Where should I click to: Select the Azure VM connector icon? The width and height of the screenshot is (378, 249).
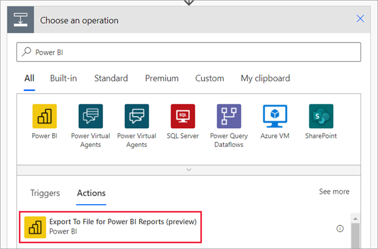(x=275, y=116)
